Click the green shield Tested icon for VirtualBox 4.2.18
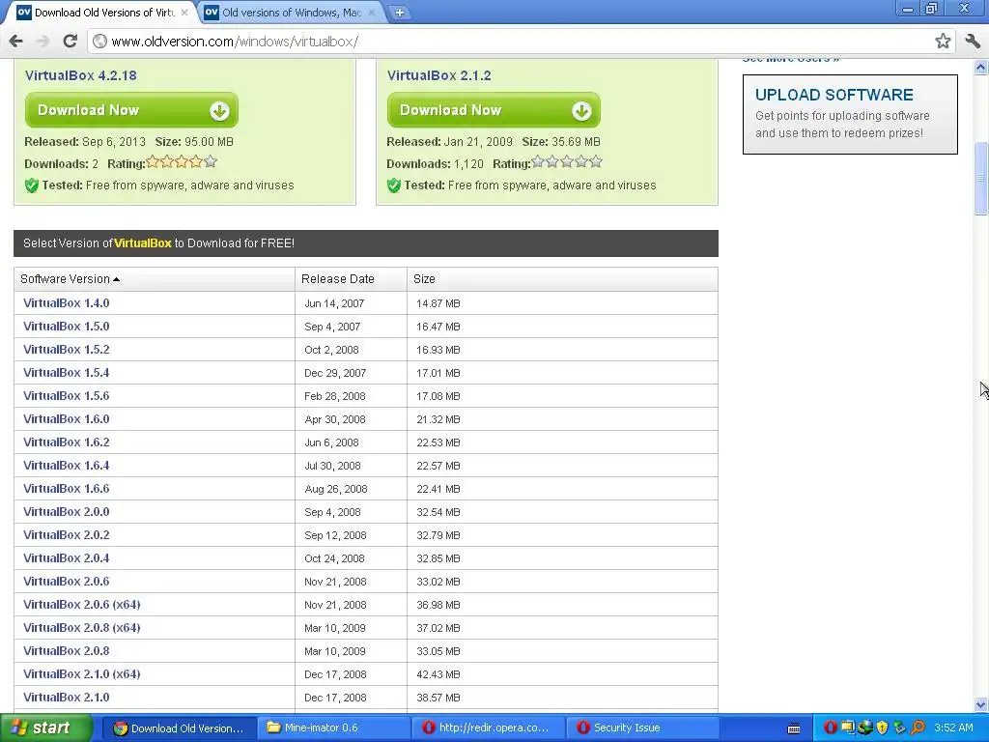Viewport: 989px width, 742px height. [32, 185]
